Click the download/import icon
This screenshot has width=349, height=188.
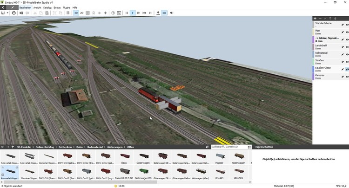tap(158, 13)
